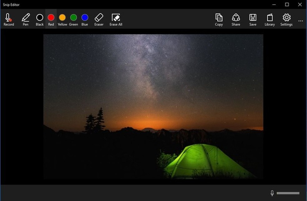The image size is (307, 201).
Task: Adjust the microphone volume slider
Action: click(x=289, y=193)
